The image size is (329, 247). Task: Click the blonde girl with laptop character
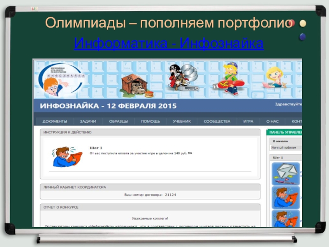click(x=275, y=77)
